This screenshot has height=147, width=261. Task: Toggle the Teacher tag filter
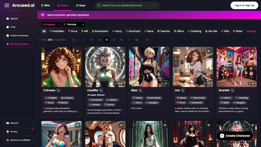(163, 31)
